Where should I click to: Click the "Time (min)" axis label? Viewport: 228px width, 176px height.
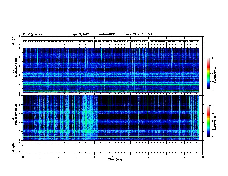115,160
